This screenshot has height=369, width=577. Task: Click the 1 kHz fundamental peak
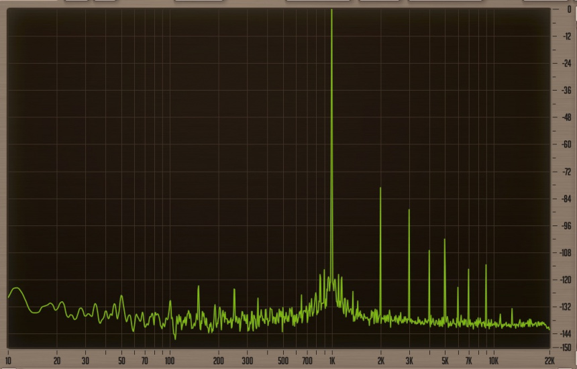[331, 147]
